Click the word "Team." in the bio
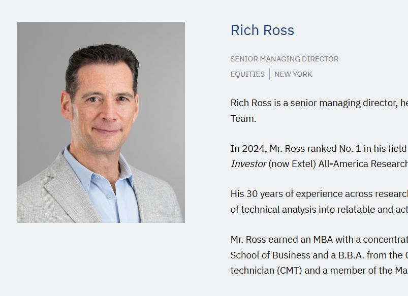 point(243,118)
